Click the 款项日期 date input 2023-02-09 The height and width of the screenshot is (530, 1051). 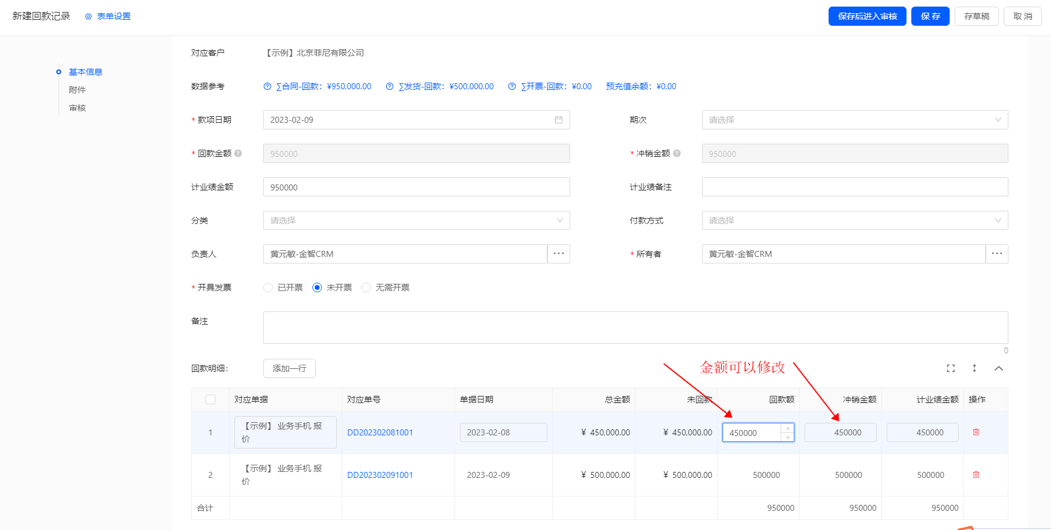416,120
